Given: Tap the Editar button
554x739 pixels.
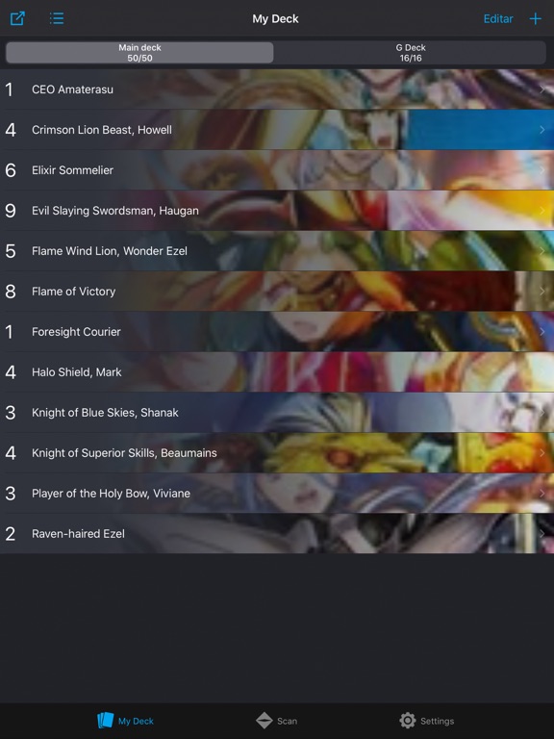Looking at the screenshot, I should click(498, 19).
